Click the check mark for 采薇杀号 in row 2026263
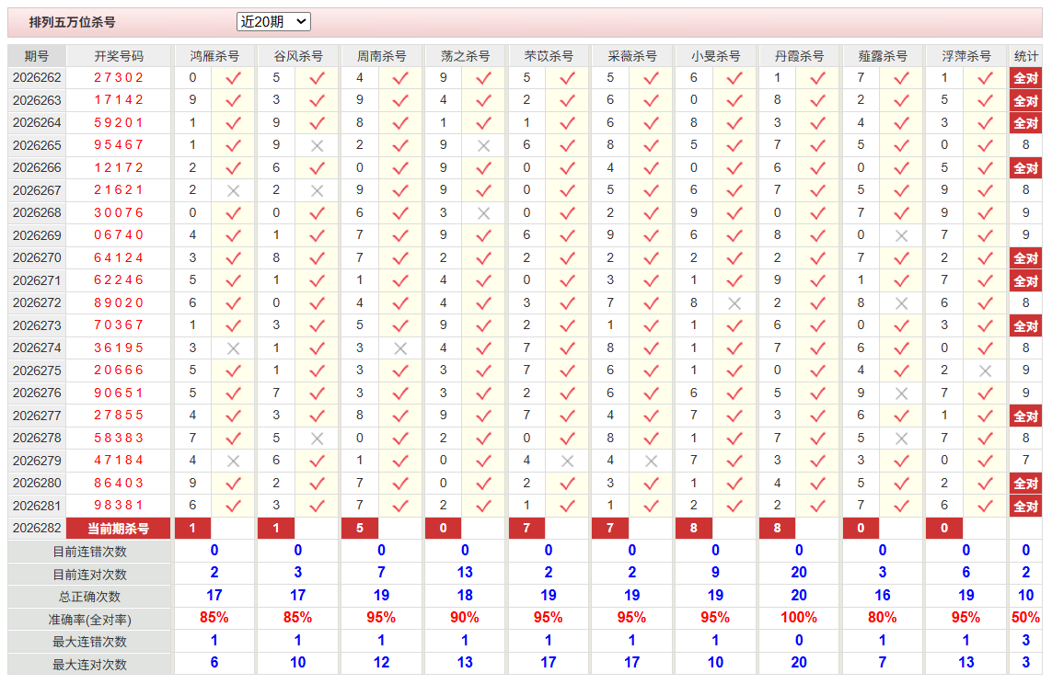This screenshot has width=1052, height=684. [651, 100]
